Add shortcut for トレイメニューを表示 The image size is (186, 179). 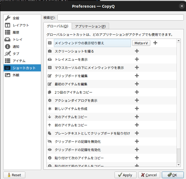click(x=137, y=59)
